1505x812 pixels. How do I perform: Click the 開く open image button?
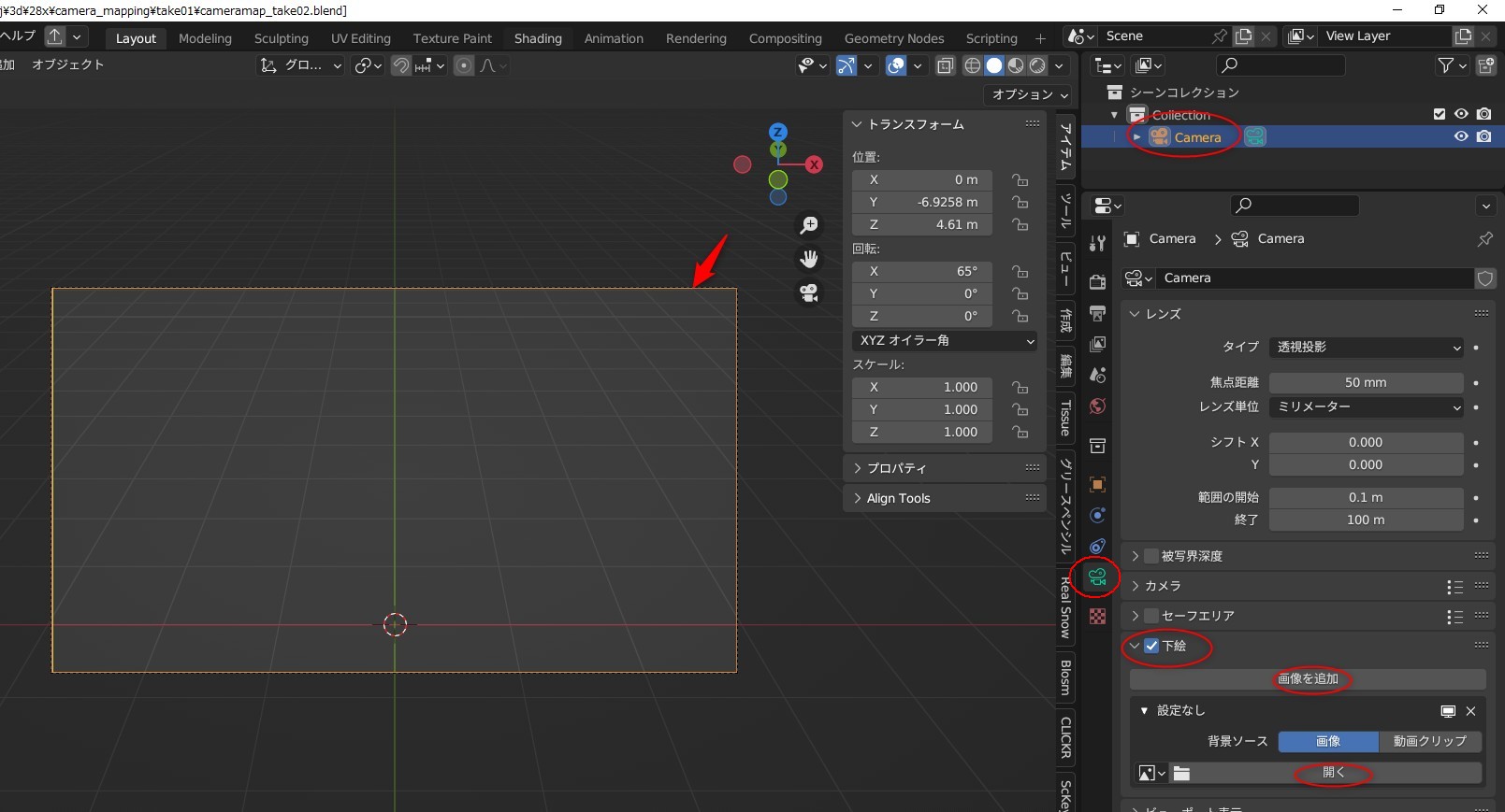tap(1334, 773)
